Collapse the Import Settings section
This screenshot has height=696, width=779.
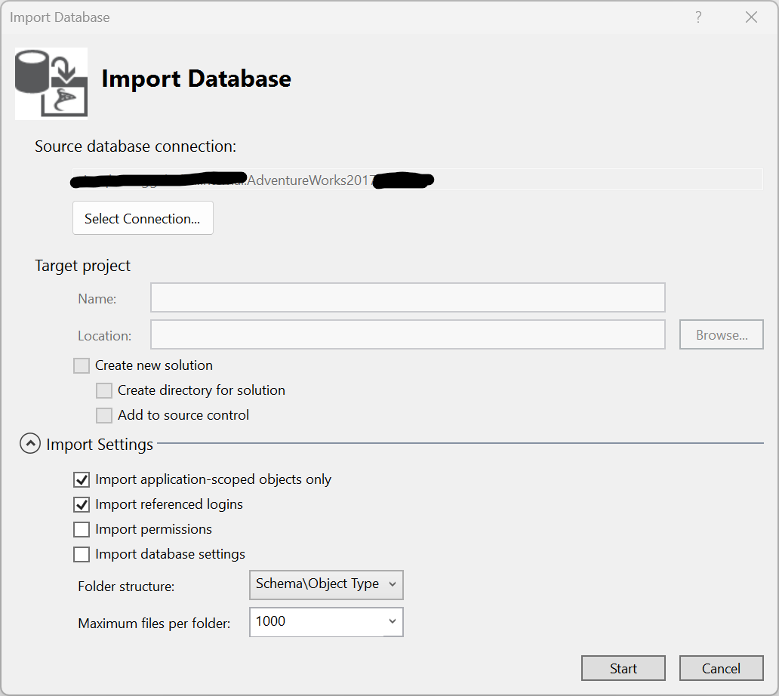(29, 444)
